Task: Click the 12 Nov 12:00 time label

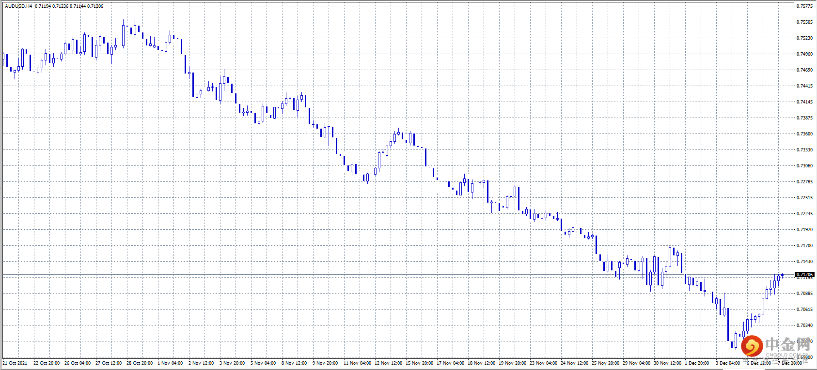Action: [389, 363]
